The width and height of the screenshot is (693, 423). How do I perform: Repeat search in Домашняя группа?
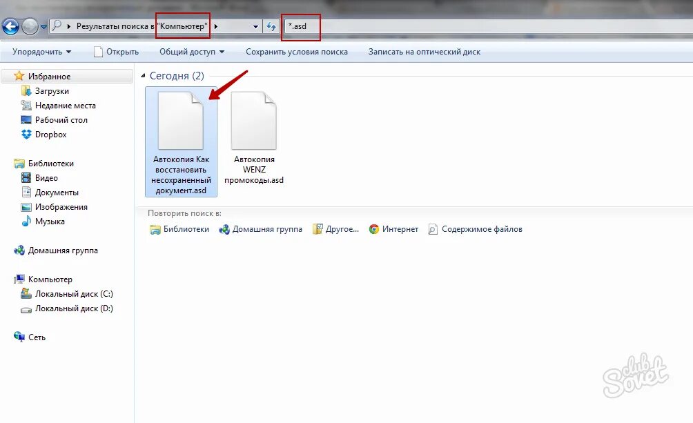pos(260,229)
